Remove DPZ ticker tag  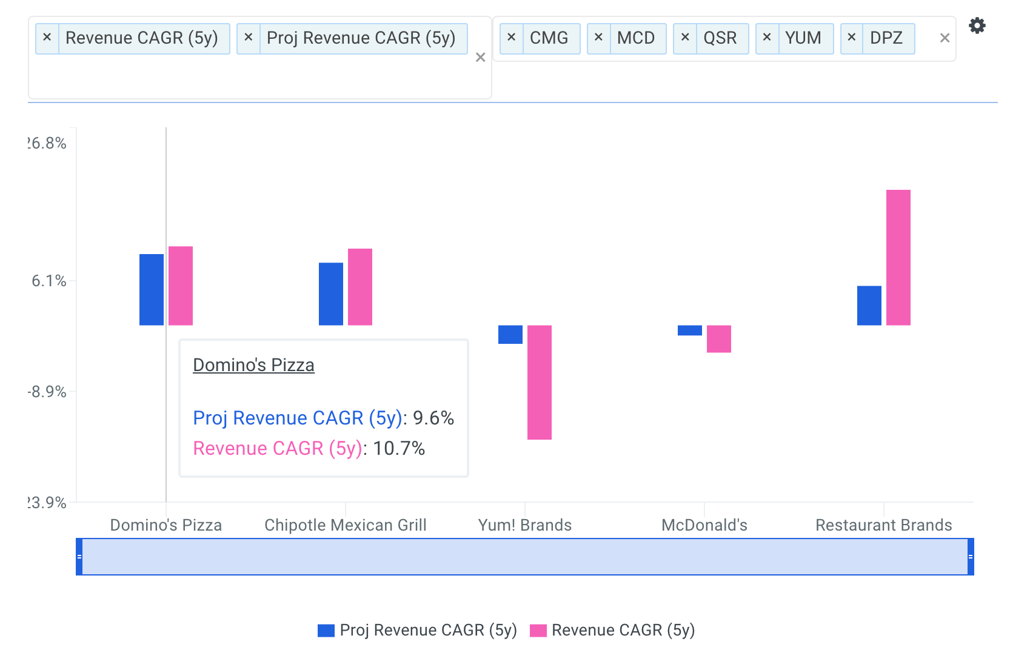point(852,38)
